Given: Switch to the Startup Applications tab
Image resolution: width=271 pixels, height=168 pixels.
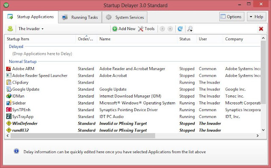Looking at the screenshot, I should pos(30,17).
